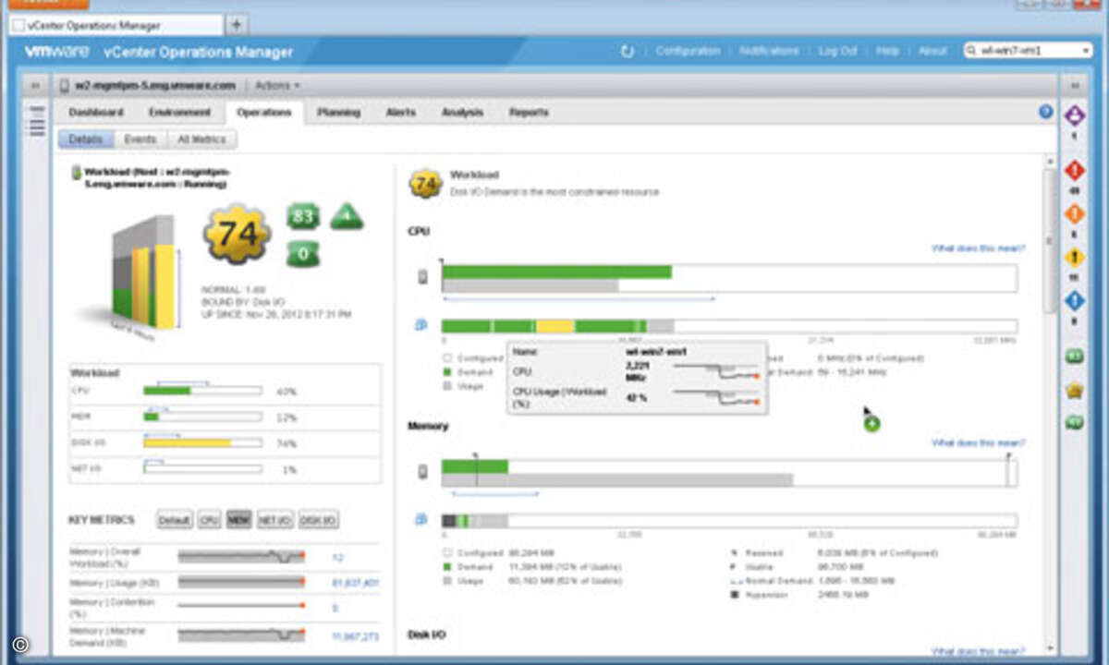Select the Operations tab
This screenshot has height=665, width=1109.
coord(264,113)
